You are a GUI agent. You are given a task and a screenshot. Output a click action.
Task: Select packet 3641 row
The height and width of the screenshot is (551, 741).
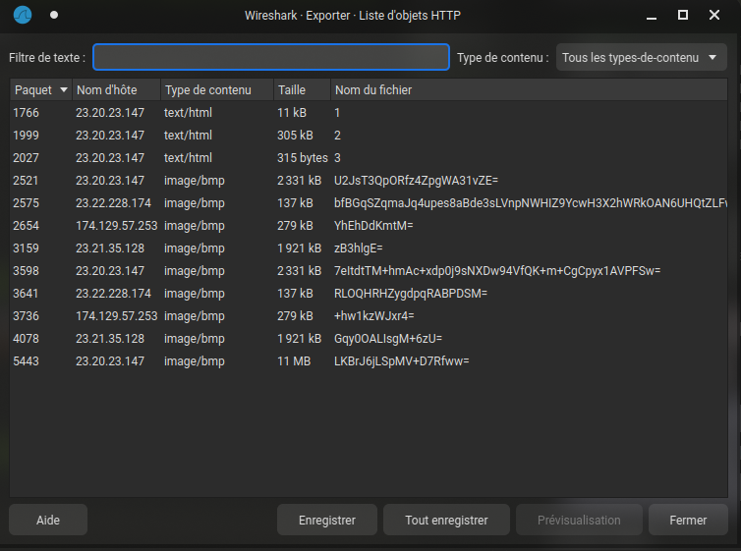point(369,294)
